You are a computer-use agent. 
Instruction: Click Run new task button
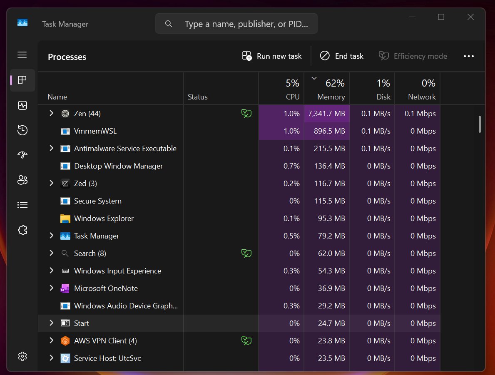click(x=272, y=56)
